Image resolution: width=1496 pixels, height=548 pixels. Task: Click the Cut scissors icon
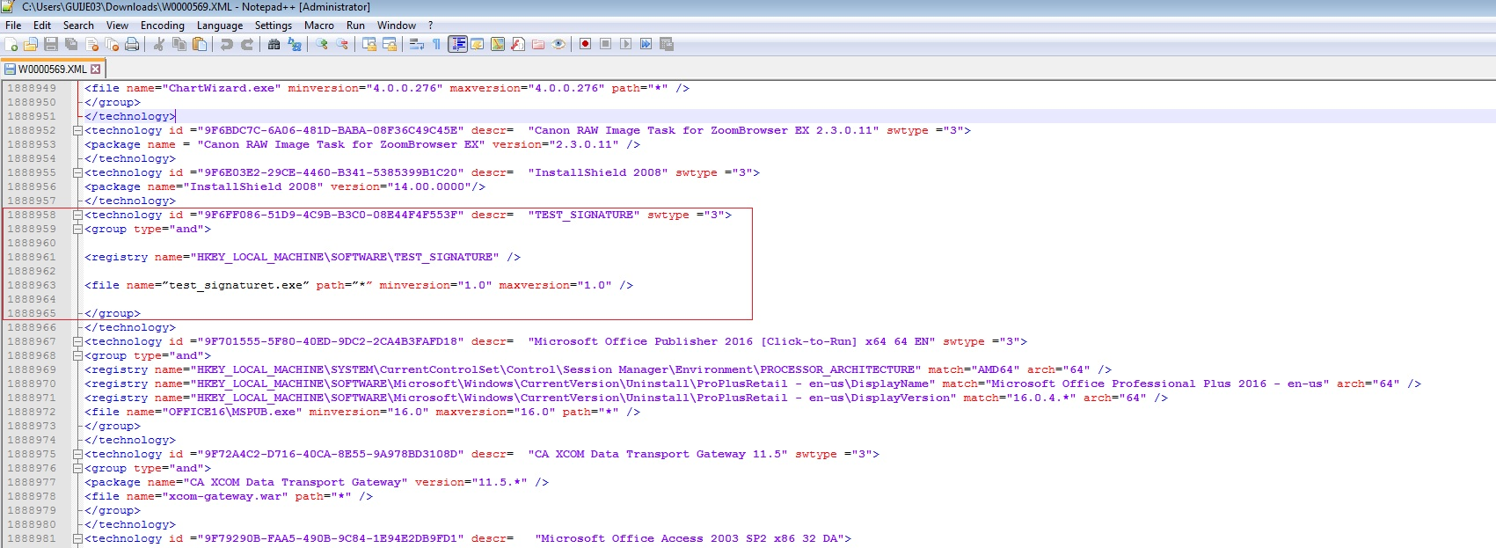point(159,44)
